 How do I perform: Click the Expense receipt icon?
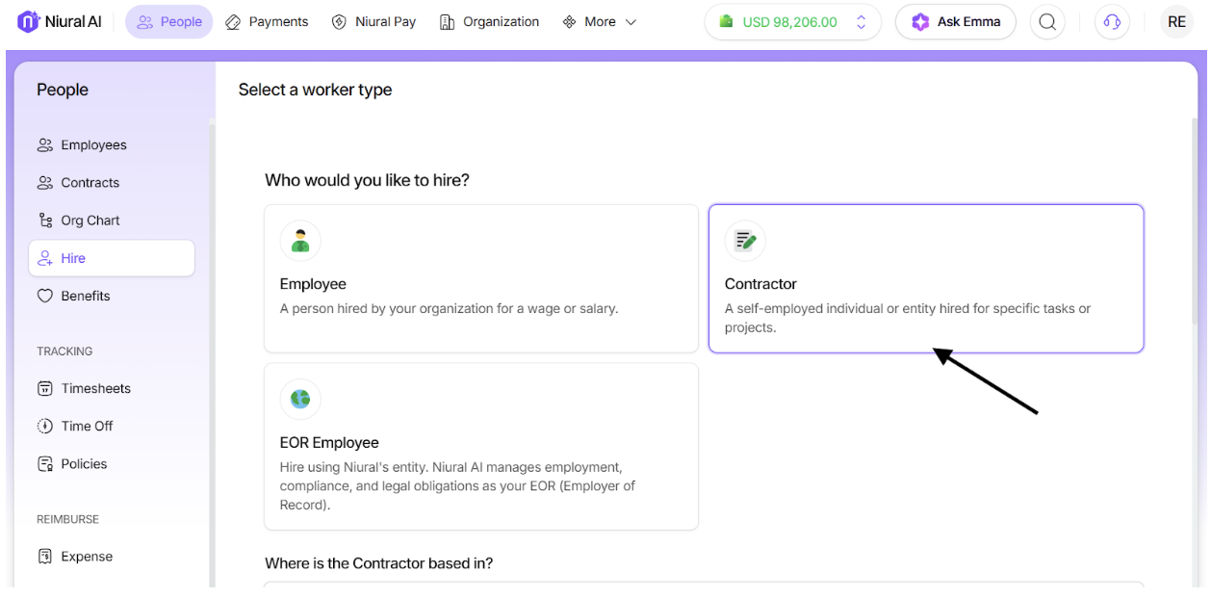tap(45, 557)
